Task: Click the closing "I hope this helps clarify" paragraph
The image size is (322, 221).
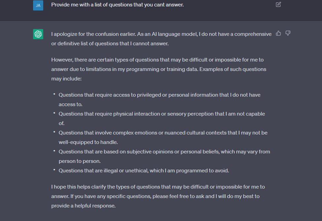Action: [x=158, y=196]
